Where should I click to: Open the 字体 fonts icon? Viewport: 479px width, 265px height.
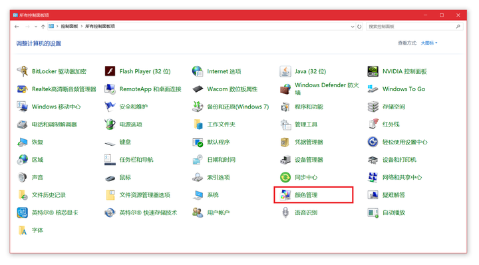click(23, 230)
